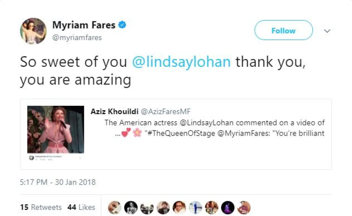Open the quoted tweet's video thumbnail
This screenshot has width=352, height=216.
click(56, 130)
